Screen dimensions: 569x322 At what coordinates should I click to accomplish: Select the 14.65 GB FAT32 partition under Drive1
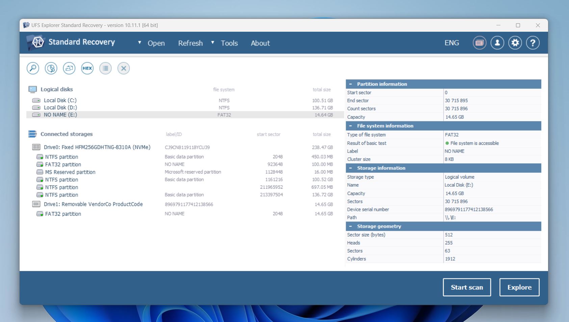pos(185,214)
